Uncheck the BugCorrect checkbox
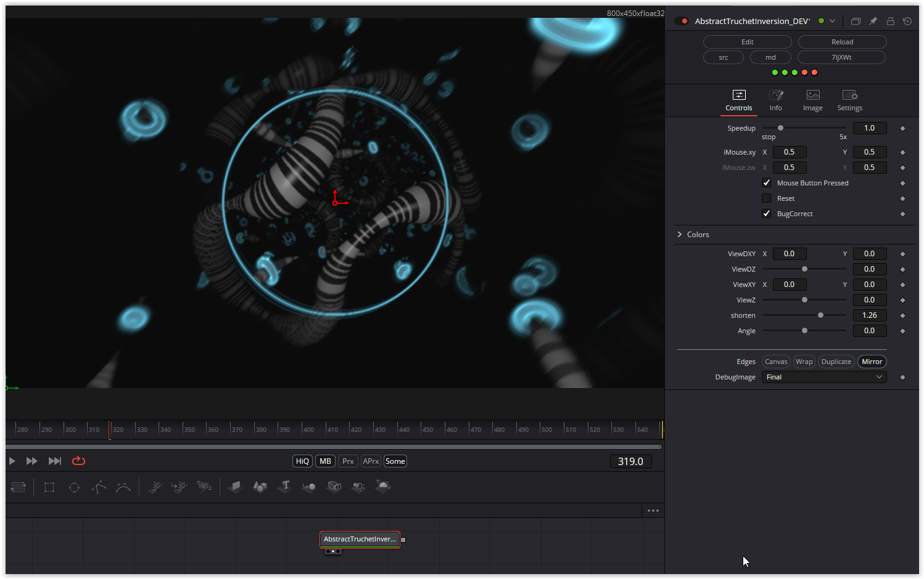 [766, 214]
